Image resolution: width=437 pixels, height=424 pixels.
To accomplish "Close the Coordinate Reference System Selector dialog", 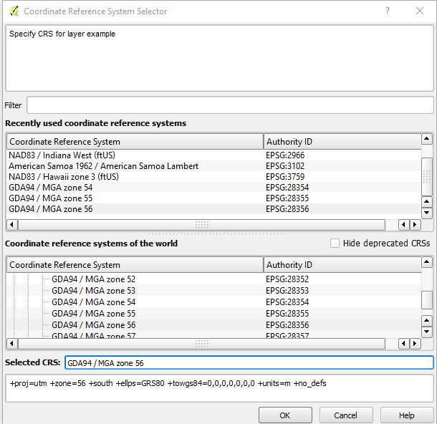I will 419,11.
